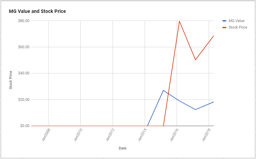Click the blue MG Value legend swatch
Image resolution: width=256 pixels, height=159 pixels.
coord(224,21)
